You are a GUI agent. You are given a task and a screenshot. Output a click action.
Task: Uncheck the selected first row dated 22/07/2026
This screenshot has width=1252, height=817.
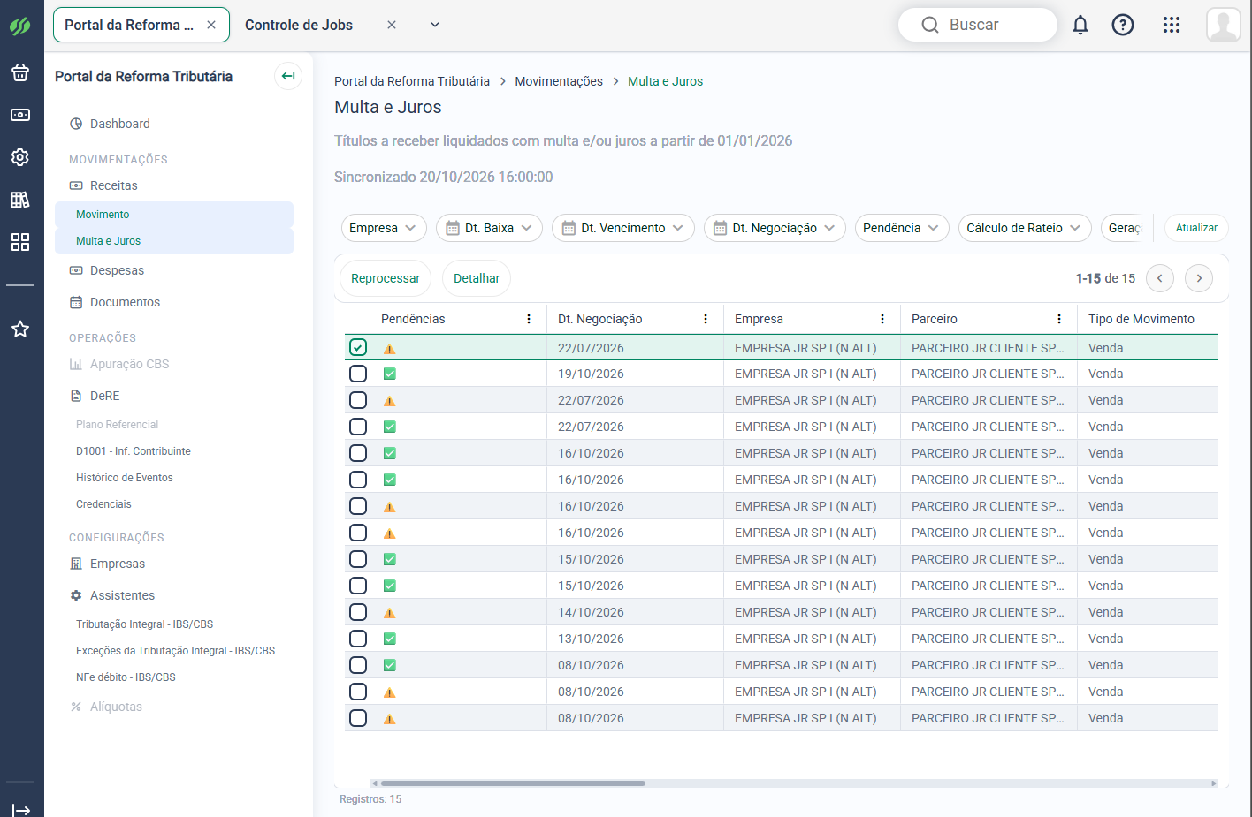pos(358,347)
